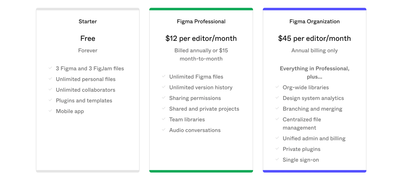
Task: Click checkmark beside Plugins and templates
Action: coord(50,100)
